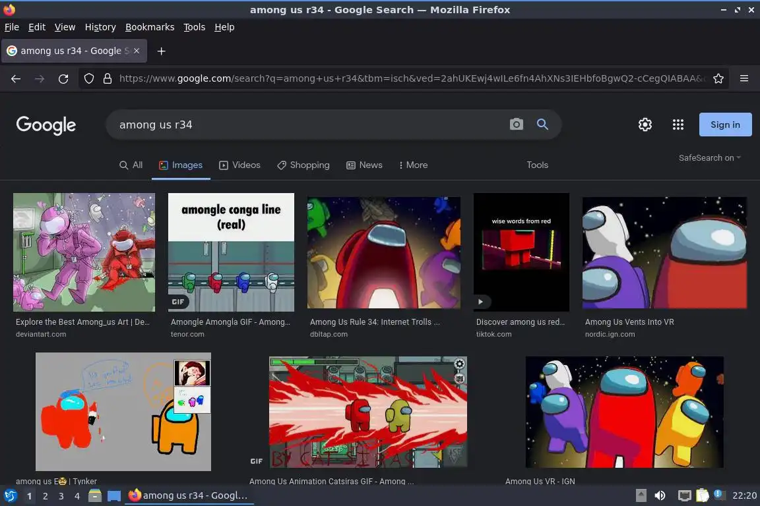Open the notification tray icon
Image resolution: width=760 pixels, height=506 pixels.
coord(719,494)
